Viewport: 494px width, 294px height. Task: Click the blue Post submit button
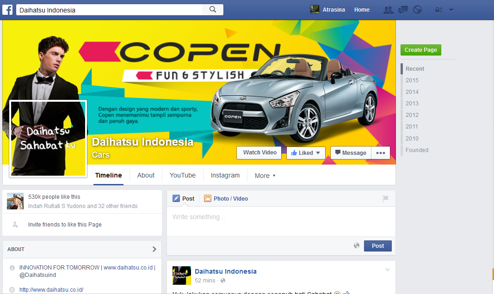click(x=378, y=246)
